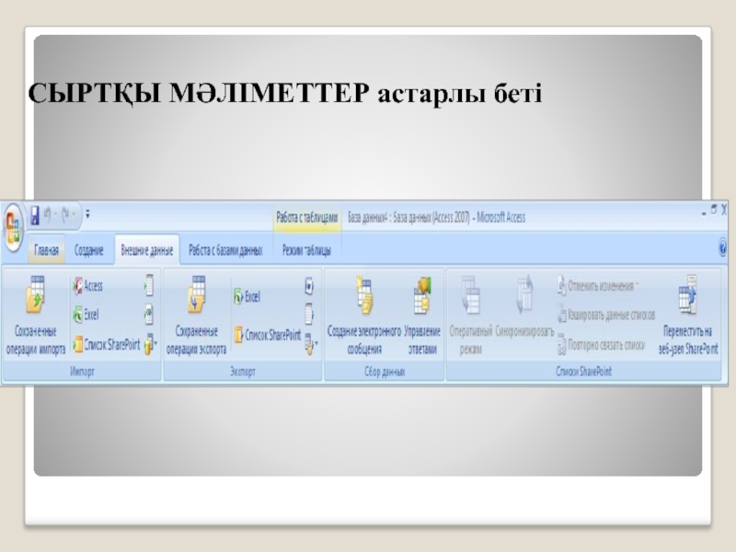Undo using the quick access arrow
Screen dimensions: 736x552
pos(47,215)
